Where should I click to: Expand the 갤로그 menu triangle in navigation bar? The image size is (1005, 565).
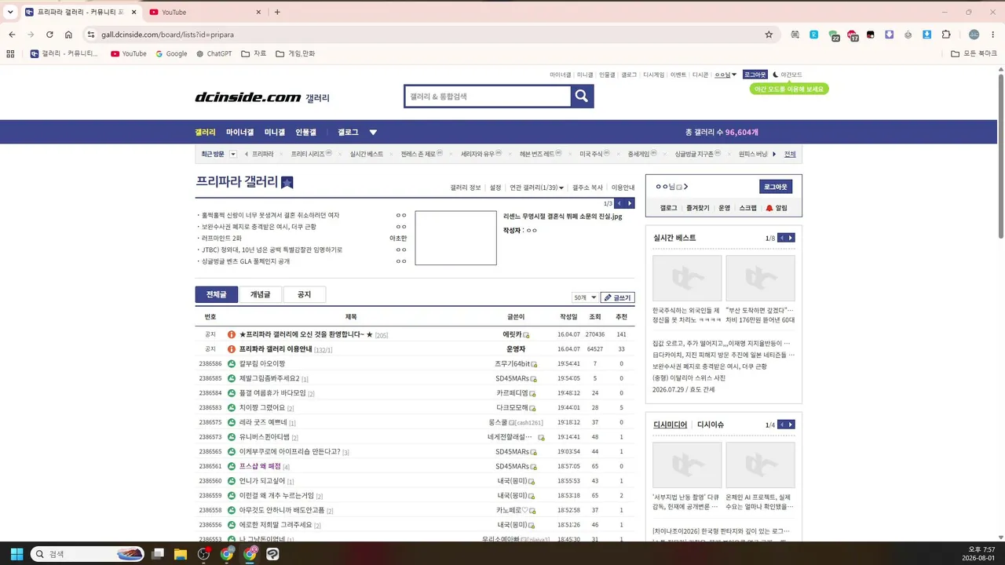pos(373,133)
